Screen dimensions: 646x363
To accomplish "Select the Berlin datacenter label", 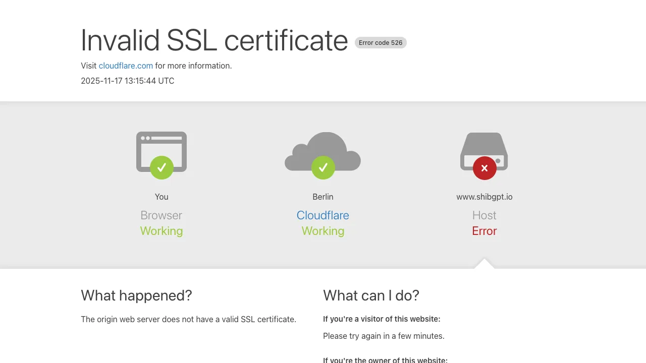I will (x=323, y=197).
